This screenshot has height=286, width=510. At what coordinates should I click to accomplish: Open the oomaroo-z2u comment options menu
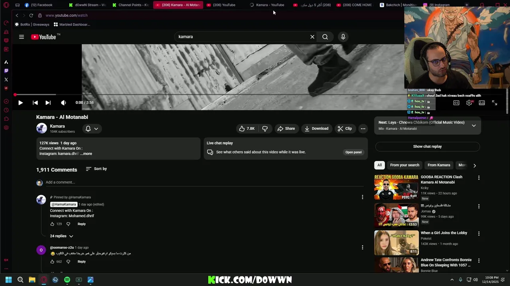362,247
